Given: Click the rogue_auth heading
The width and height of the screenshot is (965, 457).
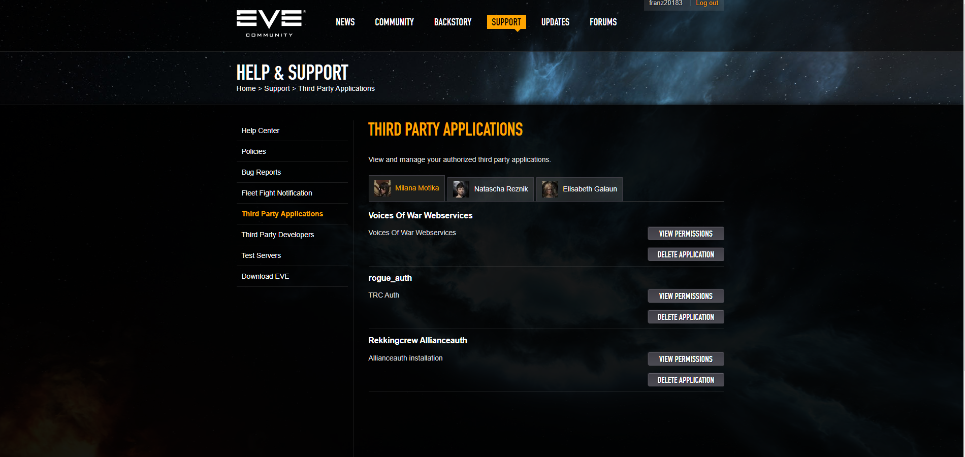Looking at the screenshot, I should (390, 278).
